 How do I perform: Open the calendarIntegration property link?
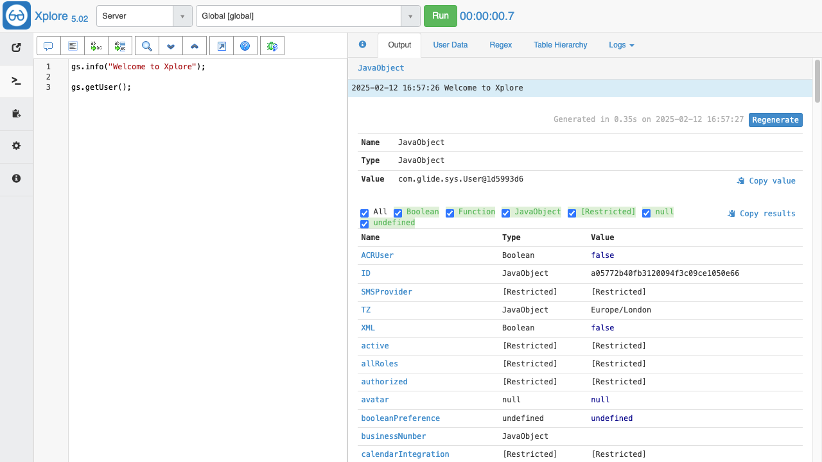pos(405,454)
